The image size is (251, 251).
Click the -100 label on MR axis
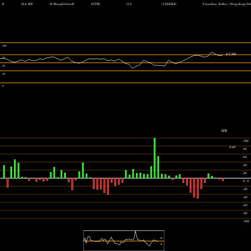click(x=246, y=221)
